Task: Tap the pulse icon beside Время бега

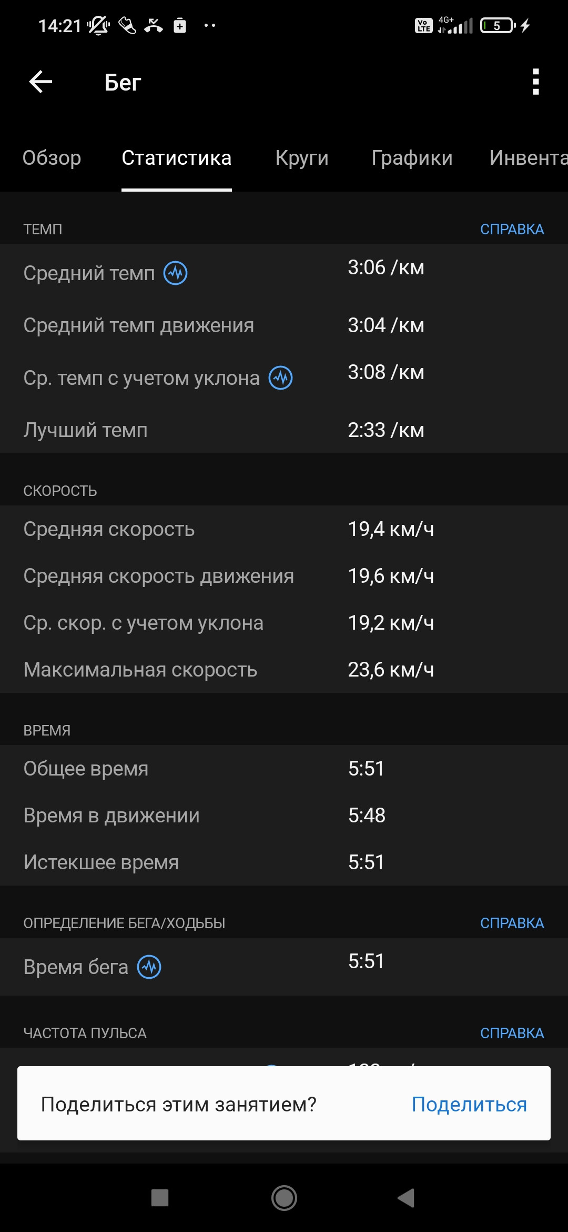Action: pyautogui.click(x=149, y=967)
